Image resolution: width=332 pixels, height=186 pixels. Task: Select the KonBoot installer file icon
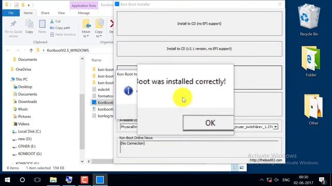point(94,102)
